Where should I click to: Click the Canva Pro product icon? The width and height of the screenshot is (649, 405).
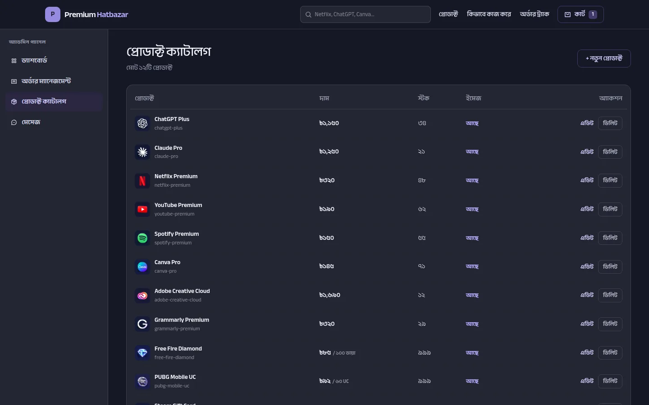[x=142, y=266]
